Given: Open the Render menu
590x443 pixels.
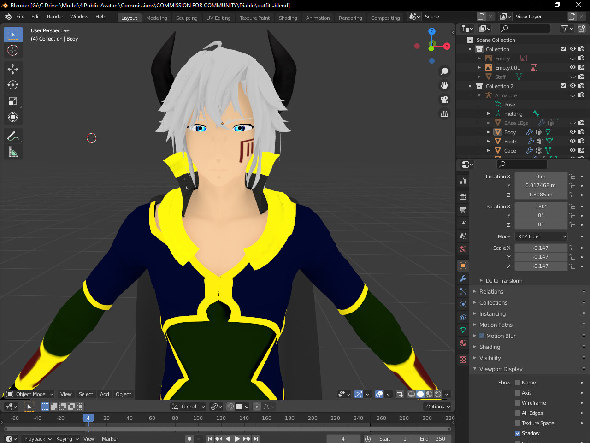Looking at the screenshot, I should click(55, 17).
